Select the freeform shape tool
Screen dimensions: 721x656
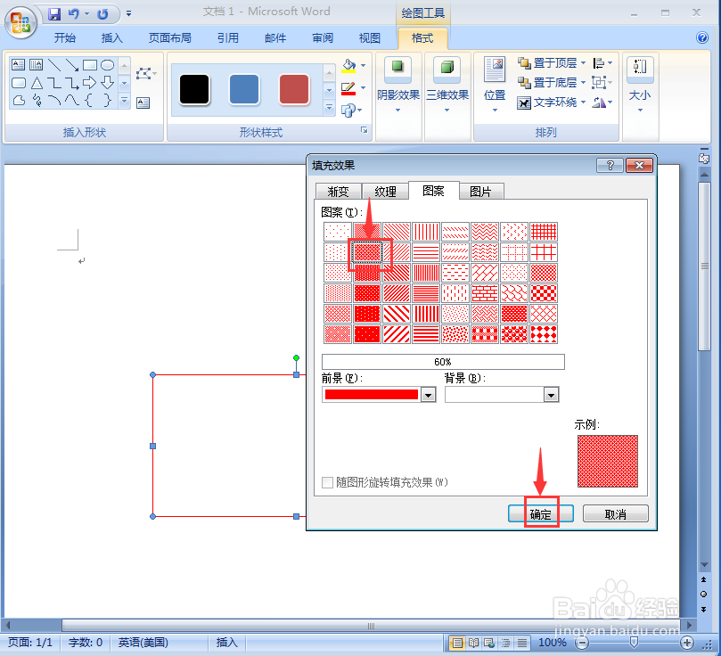[x=19, y=100]
